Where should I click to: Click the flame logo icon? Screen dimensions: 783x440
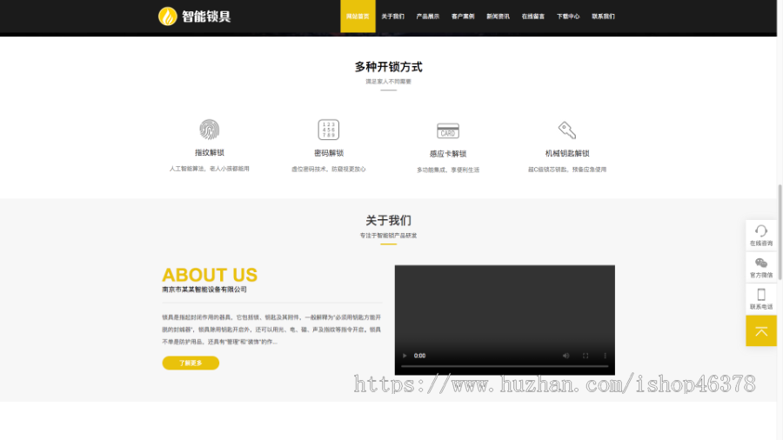click(x=168, y=16)
